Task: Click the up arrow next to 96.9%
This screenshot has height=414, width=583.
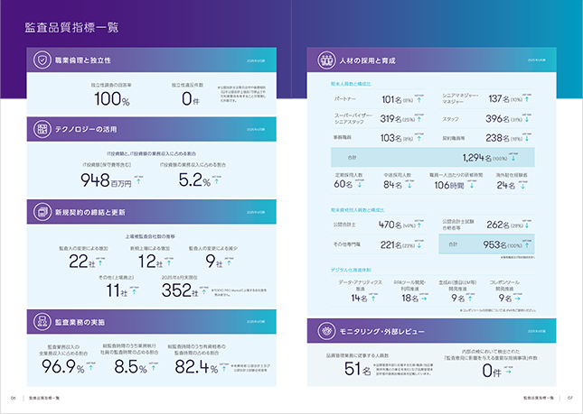Action: pyautogui.click(x=89, y=371)
